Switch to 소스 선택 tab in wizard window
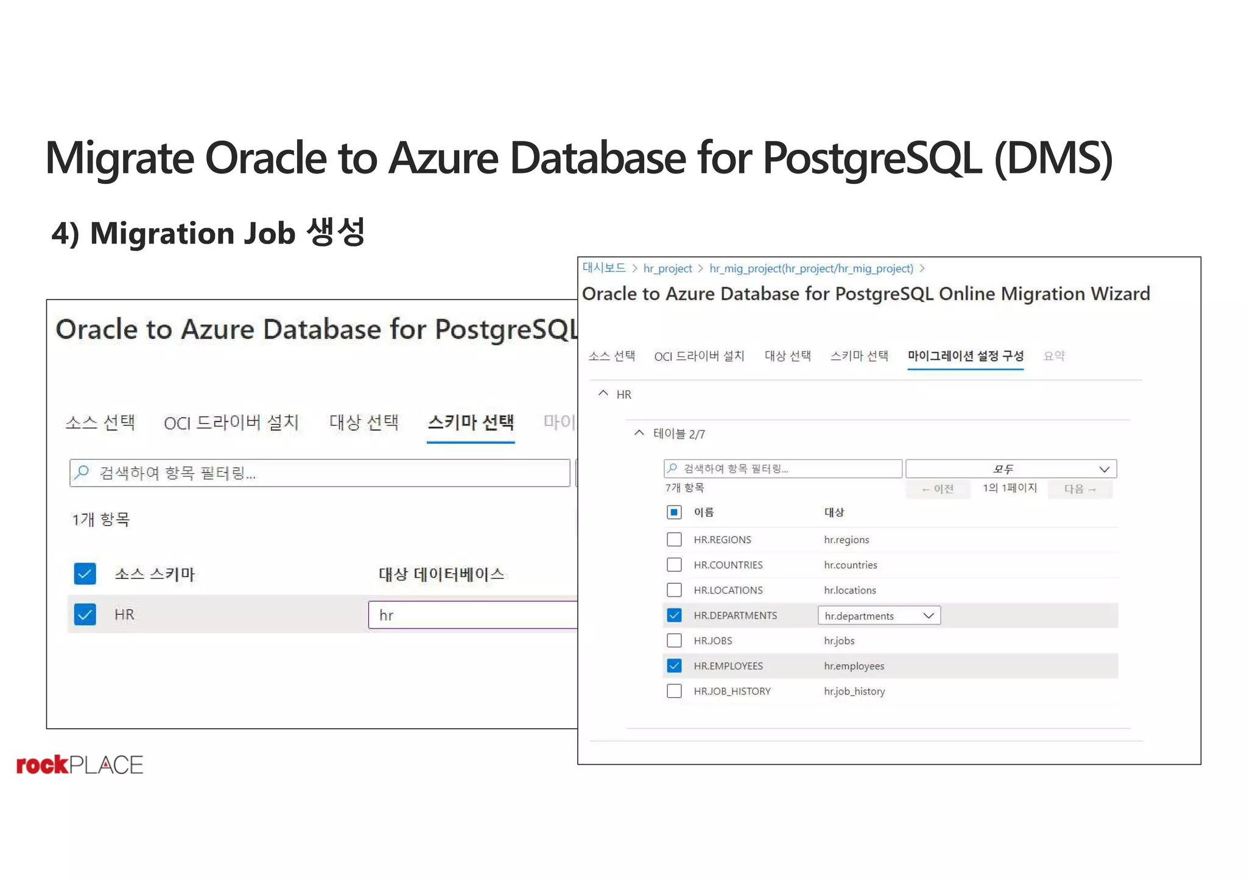Screen dimensions: 1247x881 pyautogui.click(x=611, y=356)
